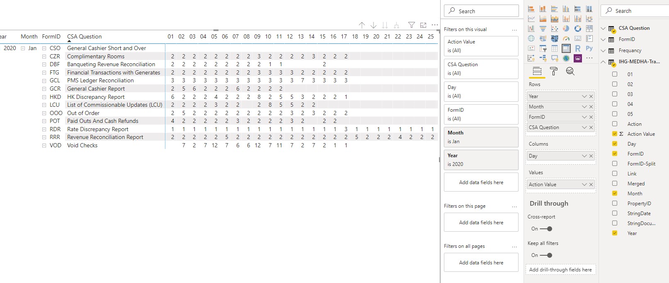
Task: Add data fields to page filters
Action: [481, 222]
